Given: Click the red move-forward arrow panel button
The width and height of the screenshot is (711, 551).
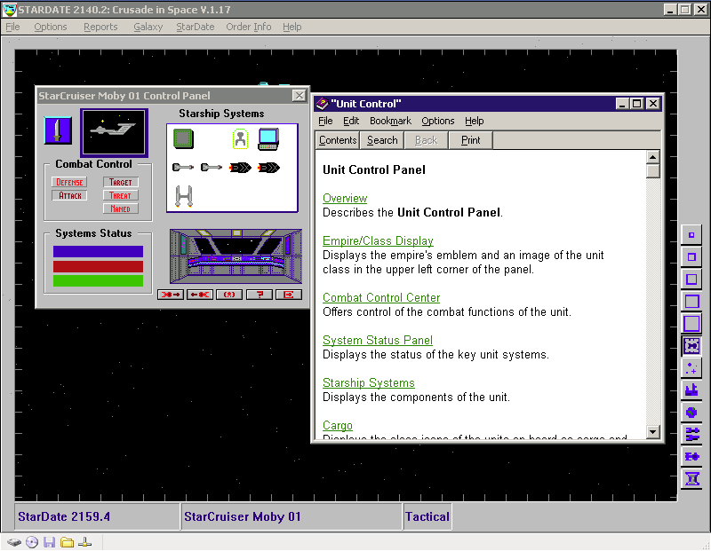Looking at the screenshot, I should pyautogui.click(x=171, y=295).
